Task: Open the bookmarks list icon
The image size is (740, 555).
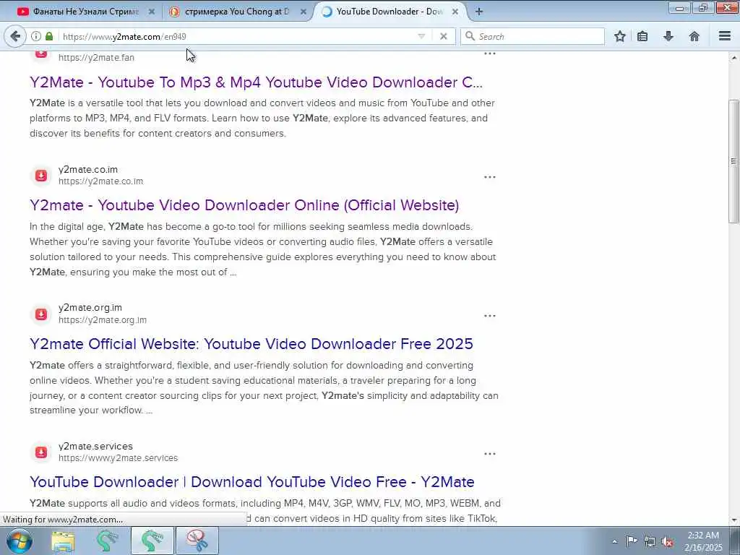Action: 642,36
